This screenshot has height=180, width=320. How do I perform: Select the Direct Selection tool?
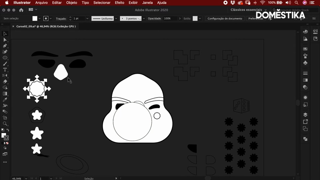[5, 40]
